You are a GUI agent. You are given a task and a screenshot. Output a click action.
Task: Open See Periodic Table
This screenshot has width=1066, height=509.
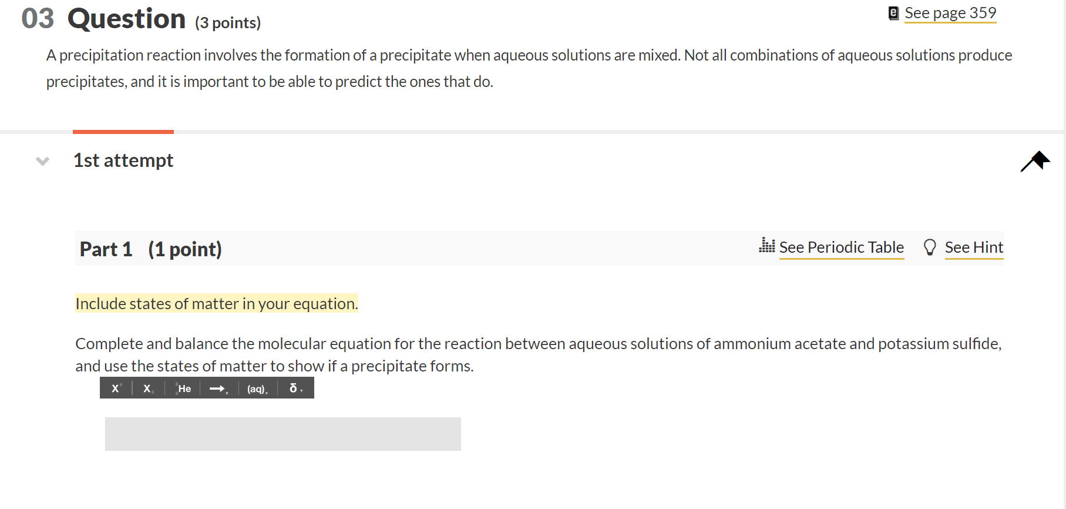pos(842,247)
